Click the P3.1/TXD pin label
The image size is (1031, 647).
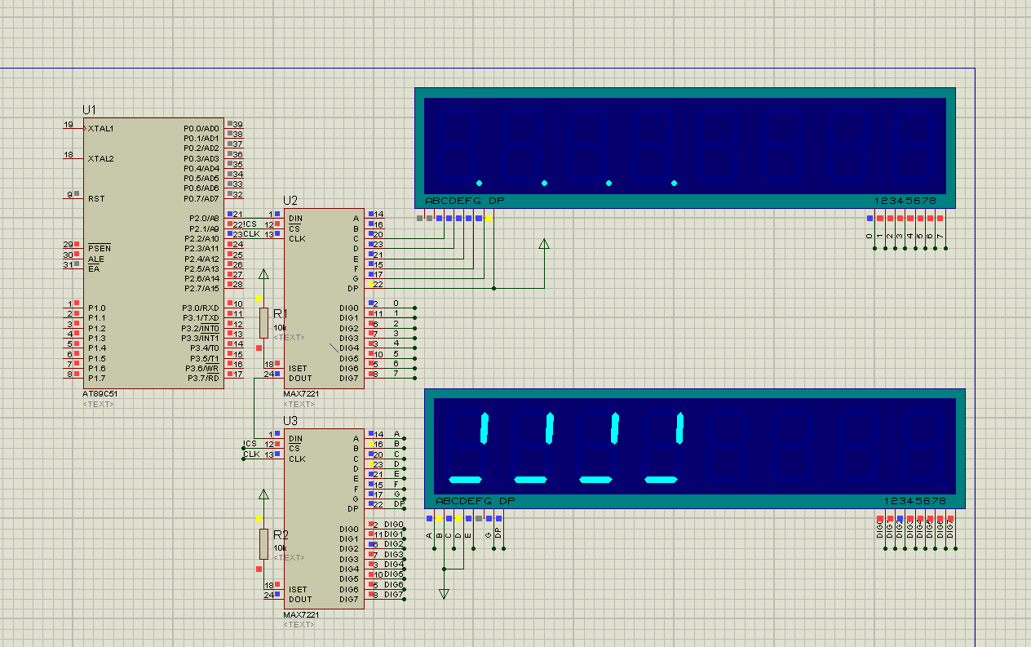pyautogui.click(x=201, y=318)
